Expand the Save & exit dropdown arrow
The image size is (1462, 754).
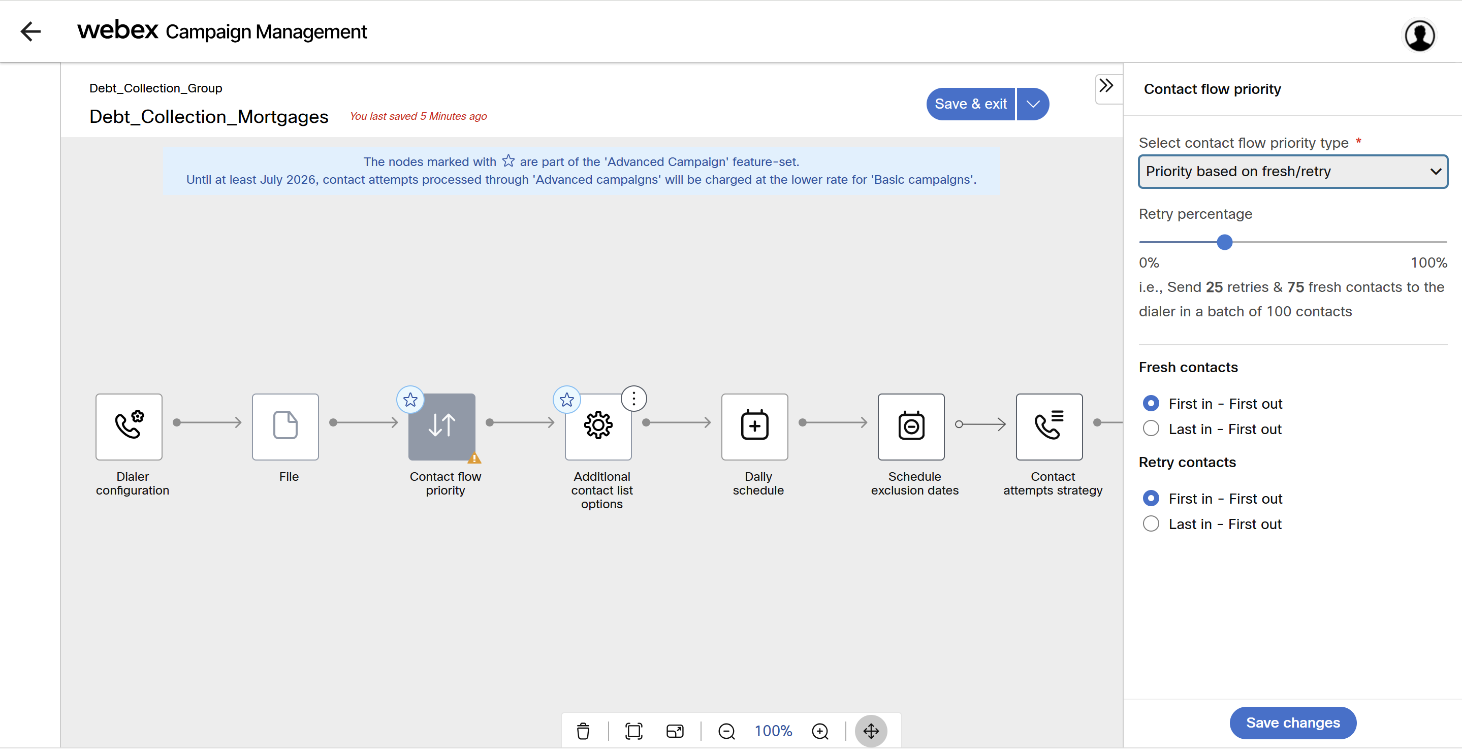point(1032,104)
